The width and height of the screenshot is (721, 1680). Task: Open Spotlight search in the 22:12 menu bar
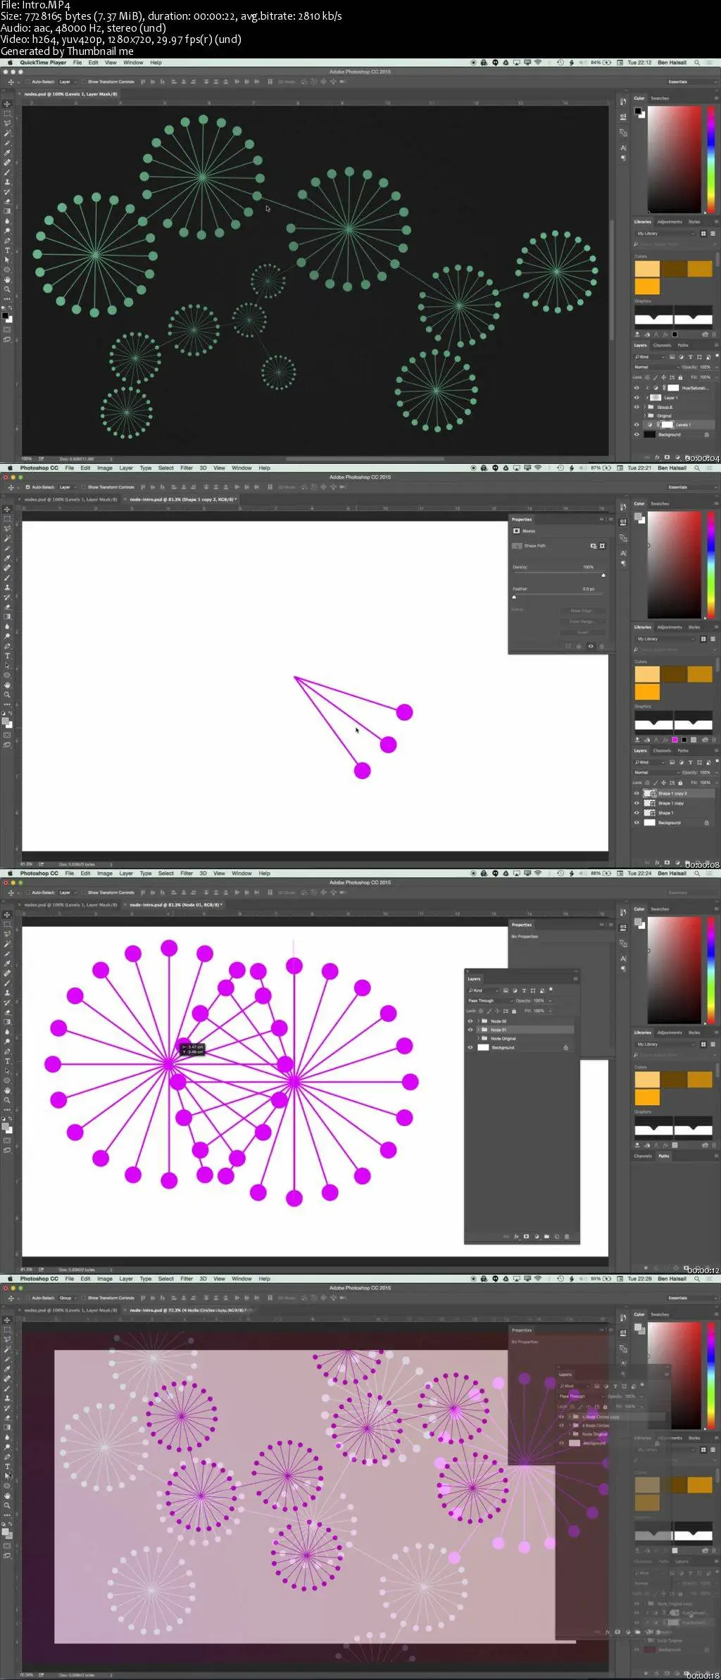697,63
